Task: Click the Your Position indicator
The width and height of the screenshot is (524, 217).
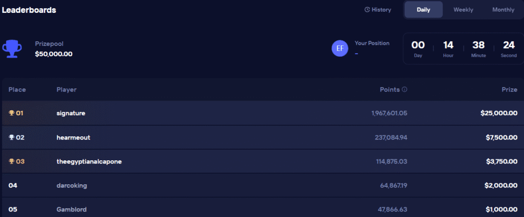Action: pos(372,43)
